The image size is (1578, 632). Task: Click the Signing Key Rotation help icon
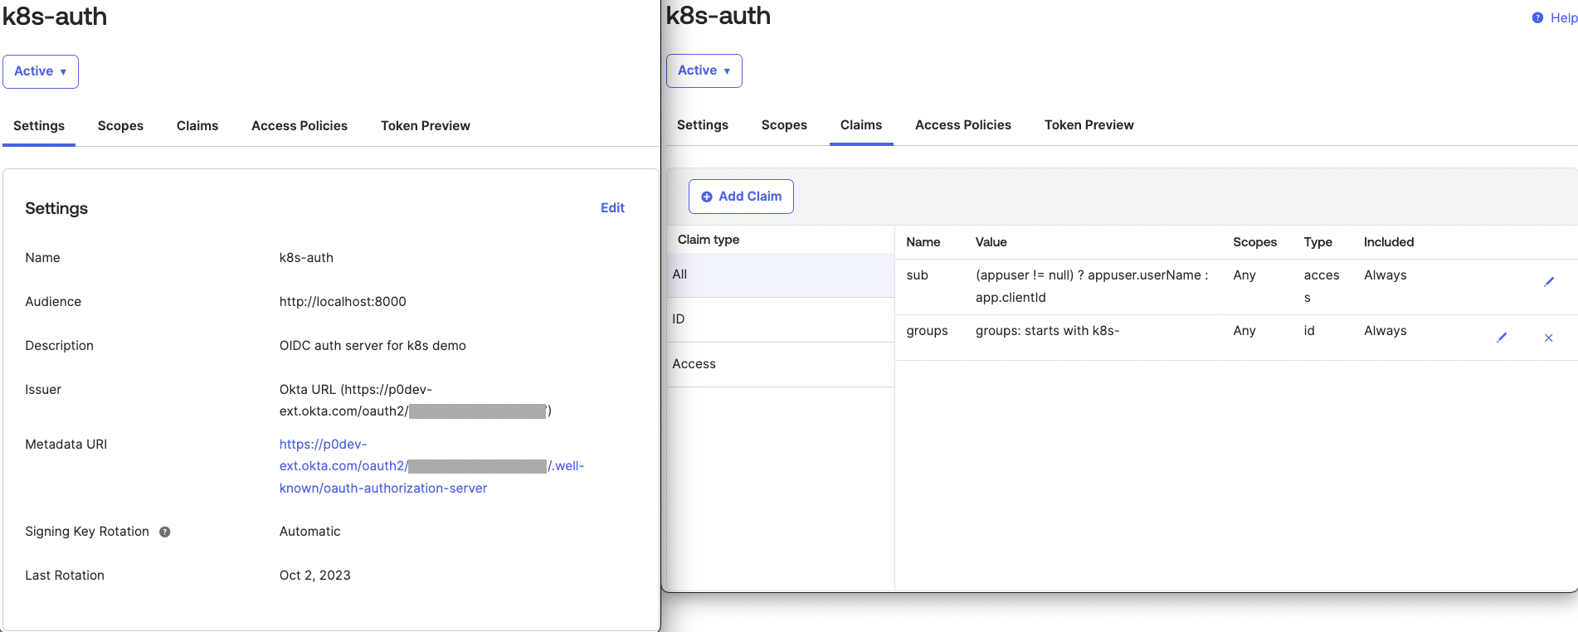pos(165,532)
